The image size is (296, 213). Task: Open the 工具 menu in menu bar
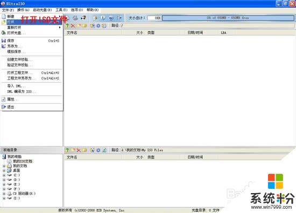click(x=61, y=10)
